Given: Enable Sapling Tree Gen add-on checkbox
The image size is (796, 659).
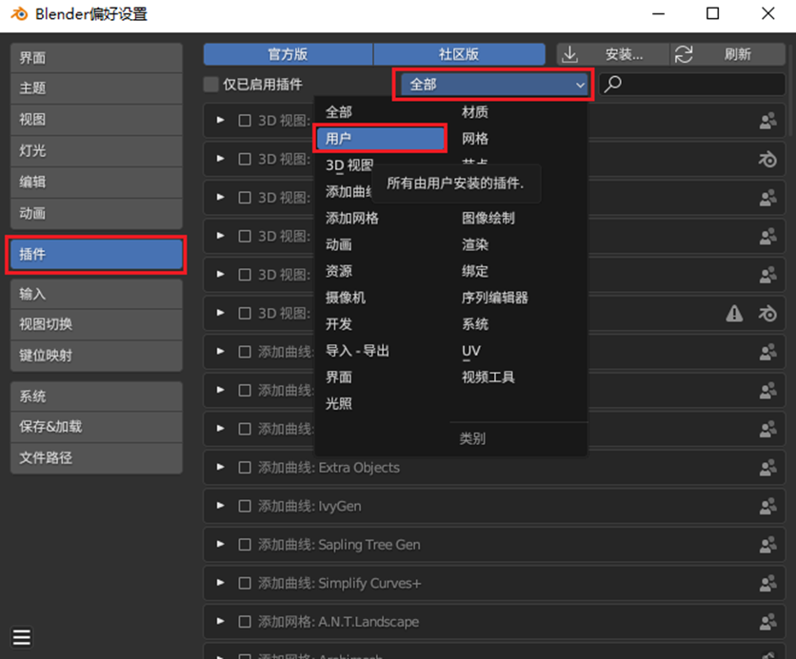Looking at the screenshot, I should pos(245,545).
